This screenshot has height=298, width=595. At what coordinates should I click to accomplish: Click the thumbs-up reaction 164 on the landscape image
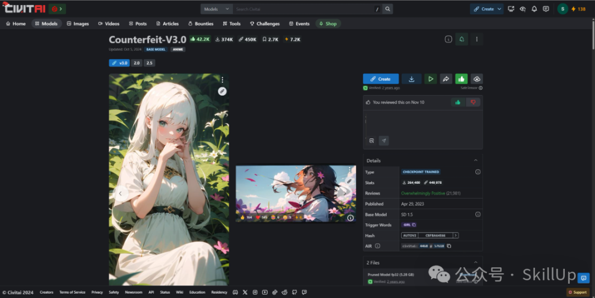pyautogui.click(x=246, y=217)
